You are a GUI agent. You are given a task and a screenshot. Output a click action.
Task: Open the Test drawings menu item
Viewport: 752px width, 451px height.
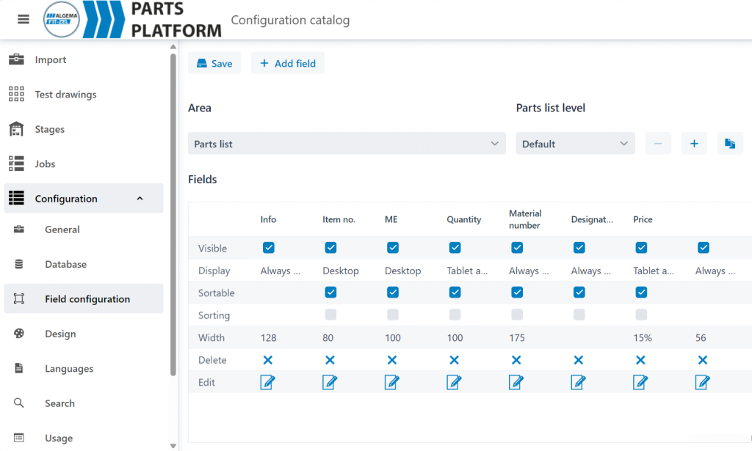[x=65, y=95]
